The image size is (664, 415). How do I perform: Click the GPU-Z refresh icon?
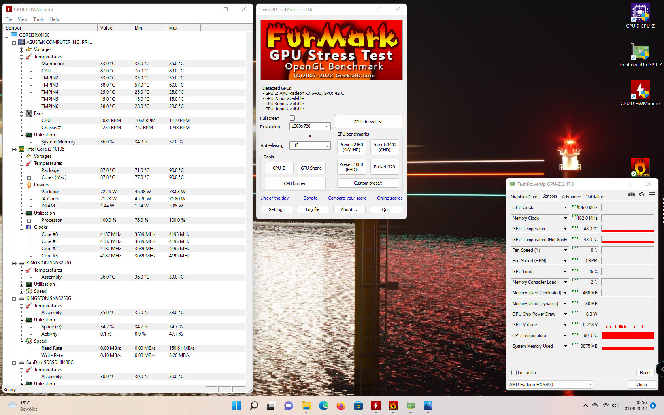(x=642, y=194)
